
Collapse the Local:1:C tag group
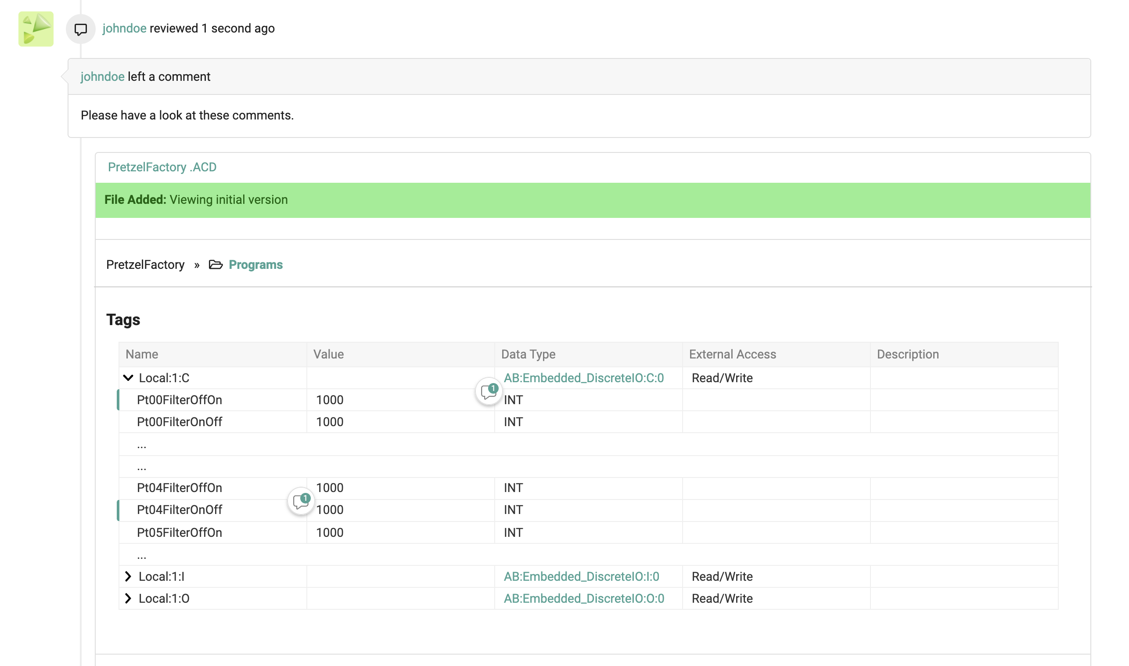pyautogui.click(x=128, y=377)
